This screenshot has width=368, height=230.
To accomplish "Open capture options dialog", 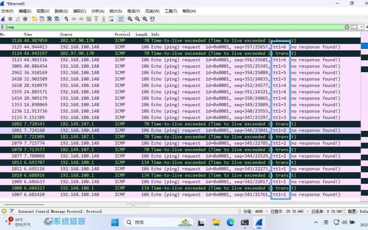I will click(25, 19).
